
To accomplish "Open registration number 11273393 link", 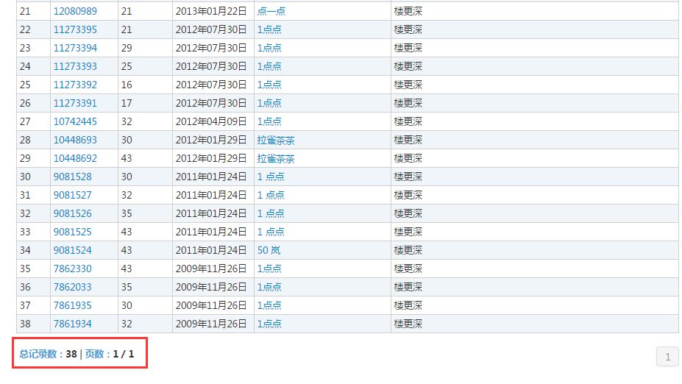I will [x=75, y=66].
